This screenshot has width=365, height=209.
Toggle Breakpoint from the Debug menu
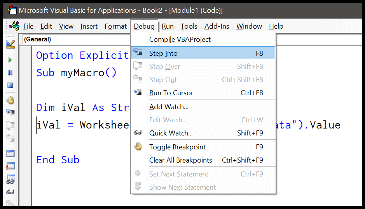tap(177, 147)
